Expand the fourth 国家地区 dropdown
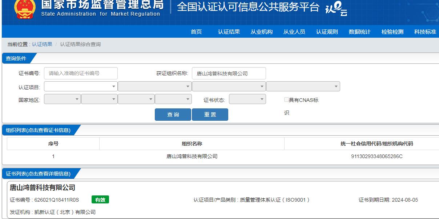 (x=173, y=99)
